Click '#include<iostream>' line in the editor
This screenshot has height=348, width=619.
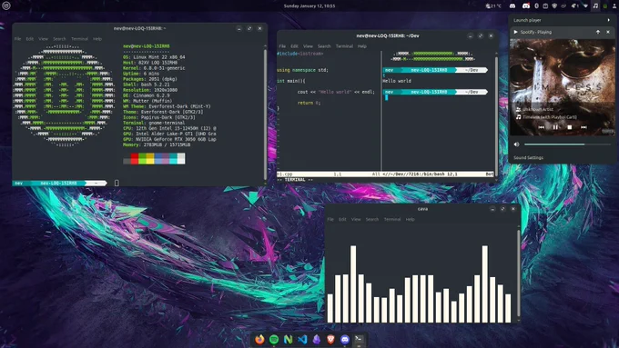[300, 54]
